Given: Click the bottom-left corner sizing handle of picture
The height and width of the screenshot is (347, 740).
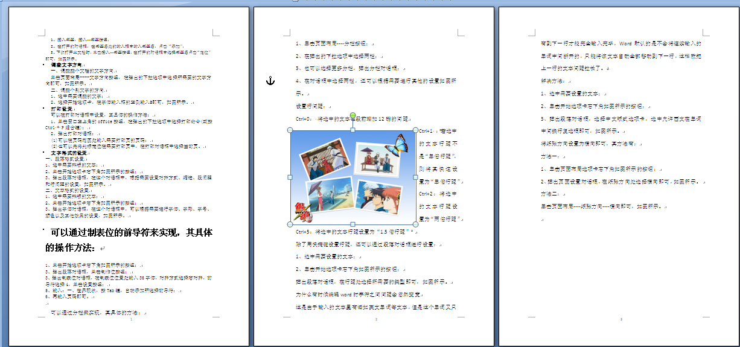Looking at the screenshot, I should (x=290, y=224).
